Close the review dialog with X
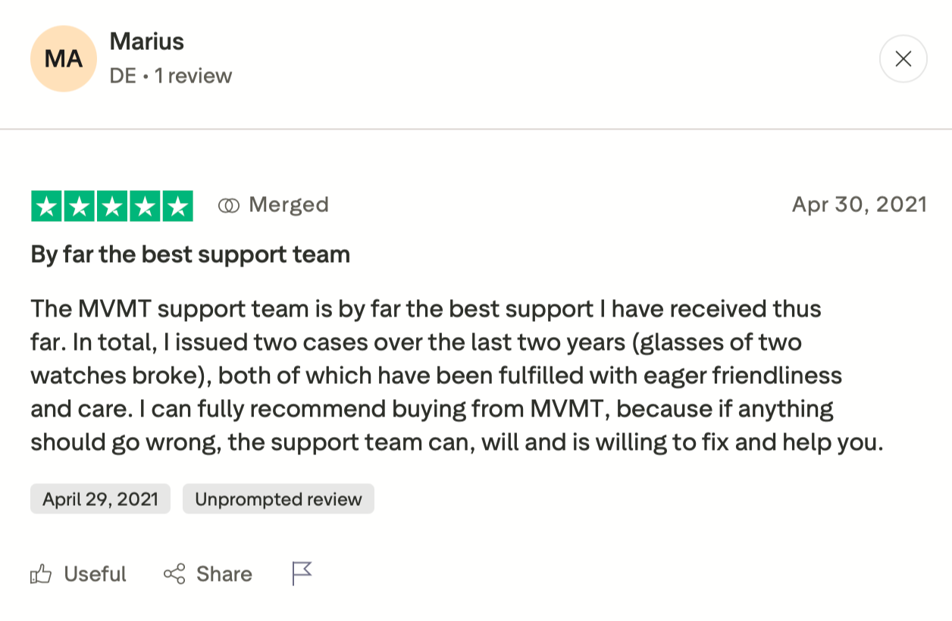Image resolution: width=952 pixels, height=621 pixels. [903, 59]
